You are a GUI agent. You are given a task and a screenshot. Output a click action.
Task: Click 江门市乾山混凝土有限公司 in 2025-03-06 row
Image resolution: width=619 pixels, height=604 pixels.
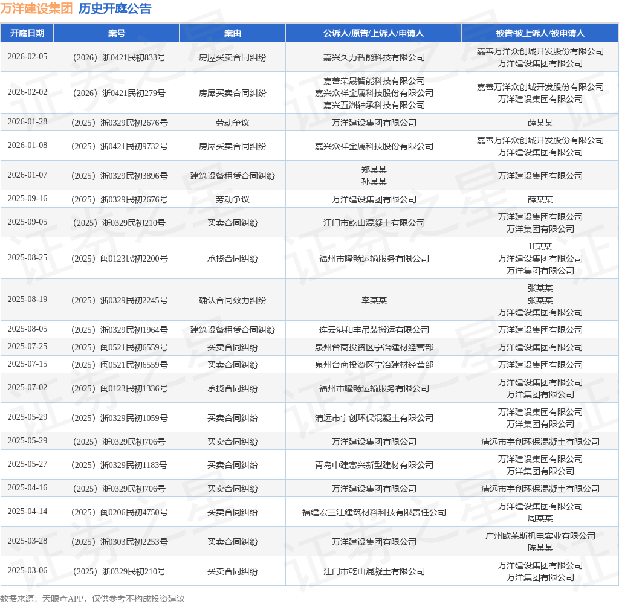(374, 571)
